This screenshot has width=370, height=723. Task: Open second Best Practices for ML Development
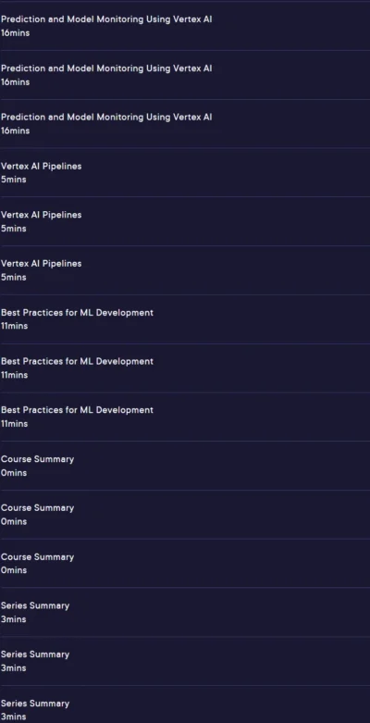185,368
